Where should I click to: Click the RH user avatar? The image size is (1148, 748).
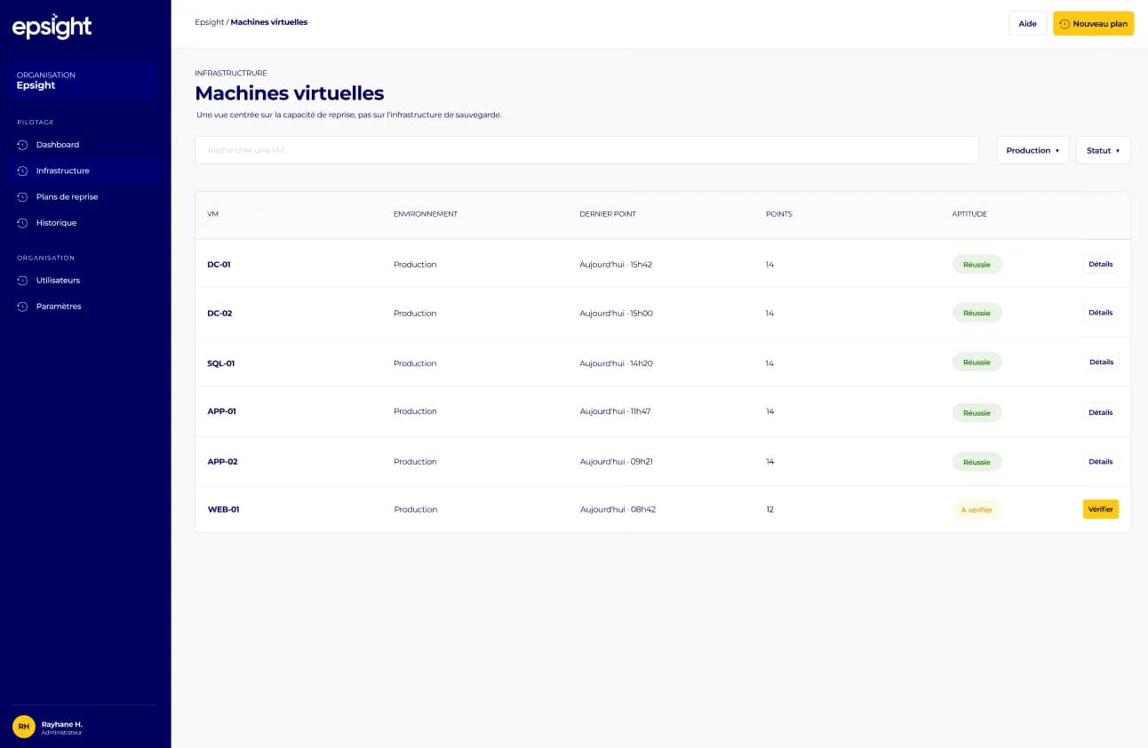point(24,727)
